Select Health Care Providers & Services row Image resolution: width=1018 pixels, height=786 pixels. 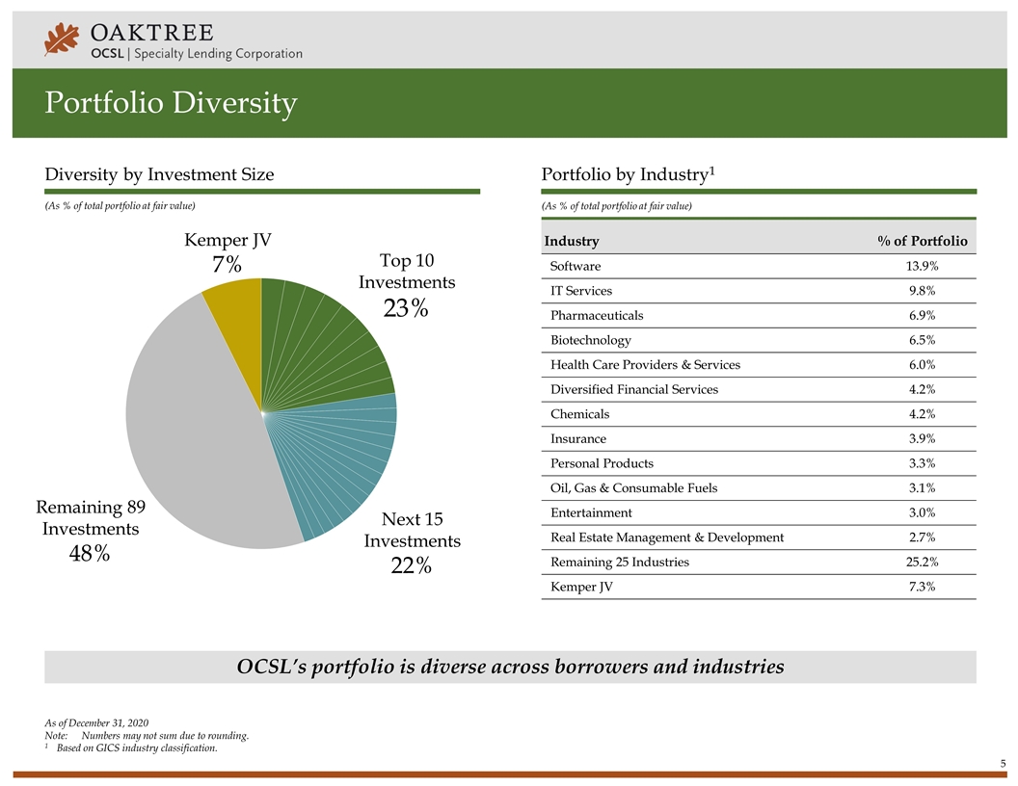point(759,364)
